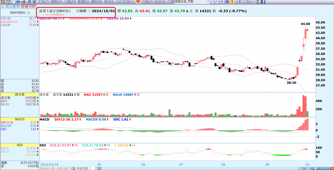The height and width of the screenshot is (170, 334).
Task: Click the icon right of end date dropdown
Action: click(x=74, y=168)
